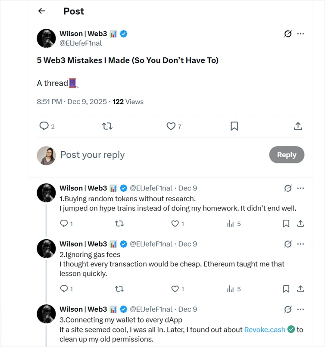Click the Post your reply field
Screen dimensions: 325x347
(x=92, y=154)
